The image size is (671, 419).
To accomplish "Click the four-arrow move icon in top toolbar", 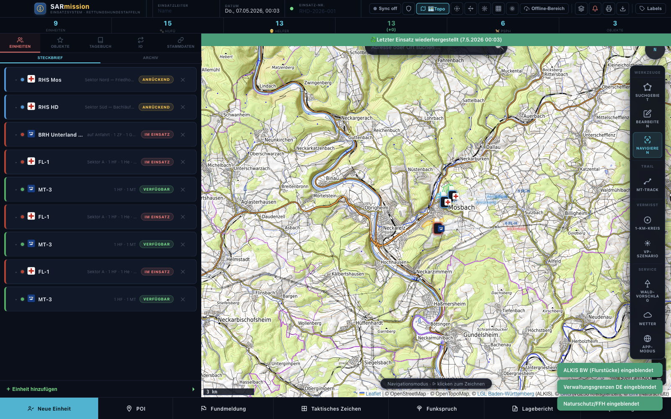I will [x=471, y=8].
